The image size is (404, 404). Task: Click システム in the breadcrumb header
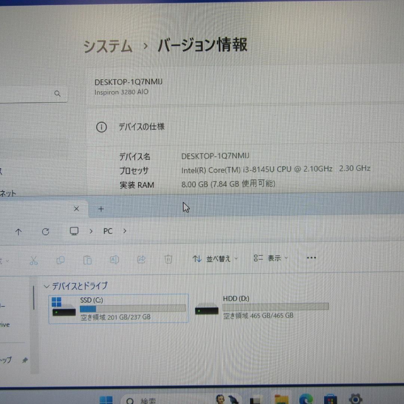coord(108,46)
